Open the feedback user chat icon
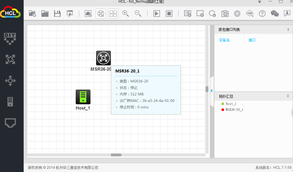 click(287, 14)
